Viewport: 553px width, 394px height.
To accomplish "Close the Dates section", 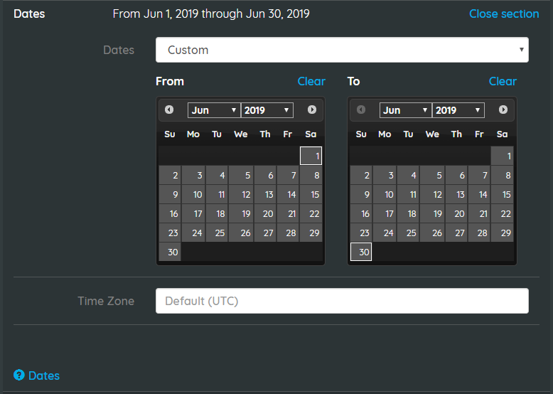I will pyautogui.click(x=504, y=14).
